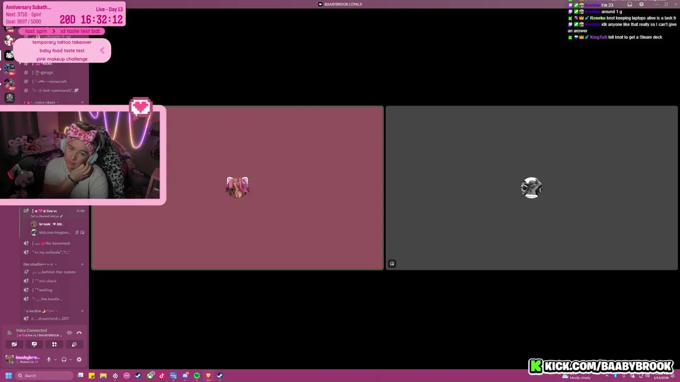This screenshot has height=382, width=680.
Task: Join the dreamland voice channel
Action: (x=53, y=318)
